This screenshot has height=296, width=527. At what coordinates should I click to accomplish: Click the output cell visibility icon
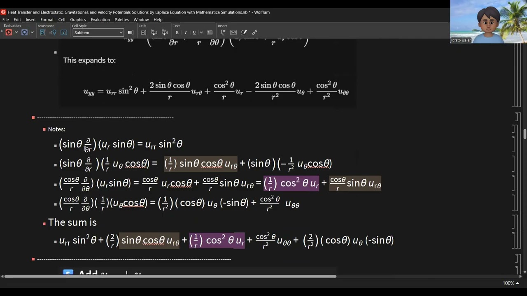pyautogui.click(x=165, y=32)
